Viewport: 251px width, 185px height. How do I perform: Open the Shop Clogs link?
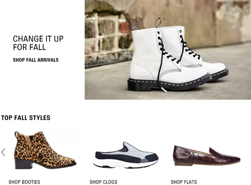tap(104, 182)
